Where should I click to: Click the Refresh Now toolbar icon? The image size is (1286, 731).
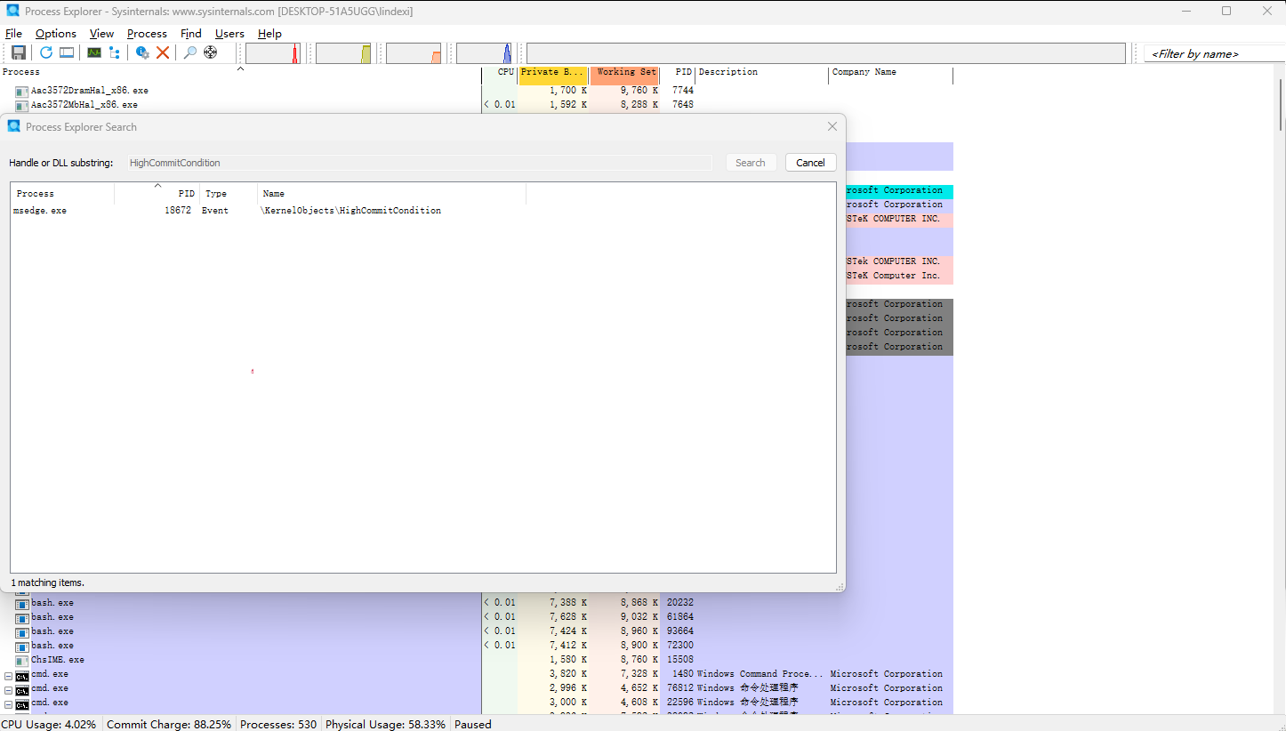[46, 52]
